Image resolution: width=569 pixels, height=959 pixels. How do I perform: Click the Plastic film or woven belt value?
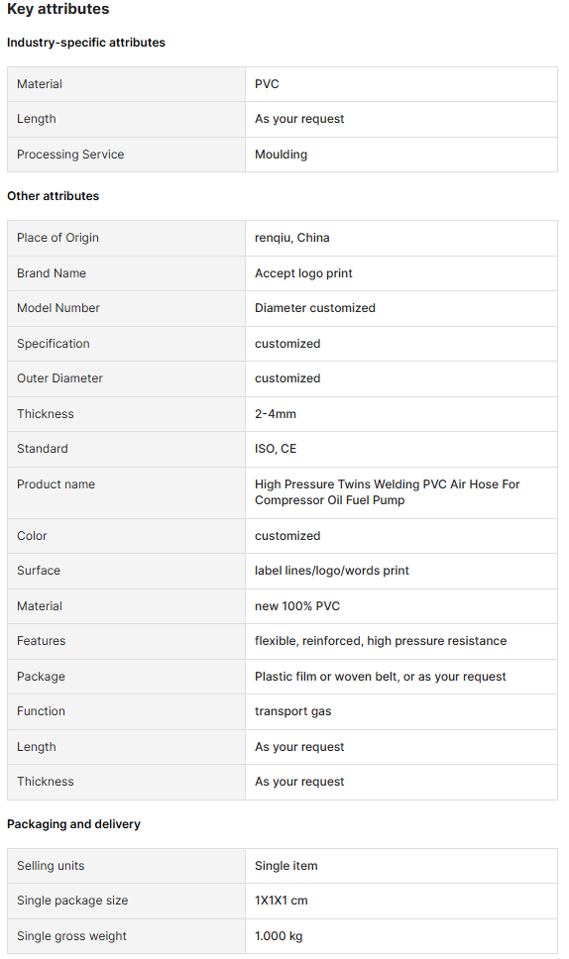pyautogui.click(x=381, y=676)
